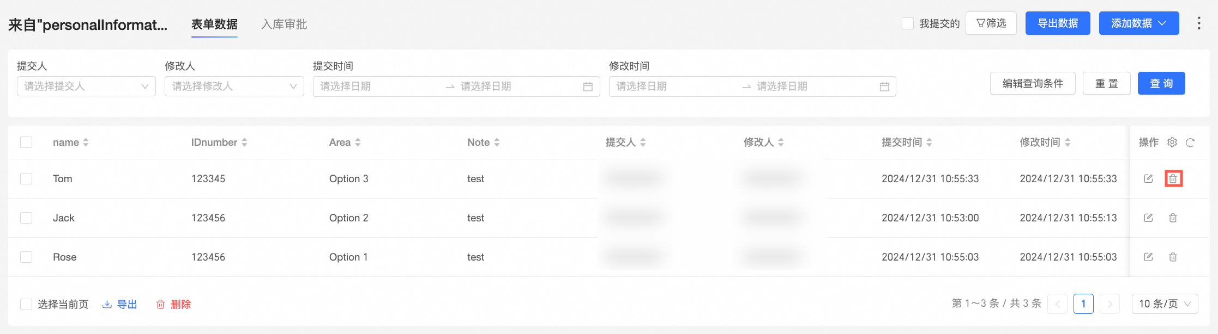Screen dimensions: 1218x334
Task: Toggle 我提交的 checkbox
Action: (908, 23)
